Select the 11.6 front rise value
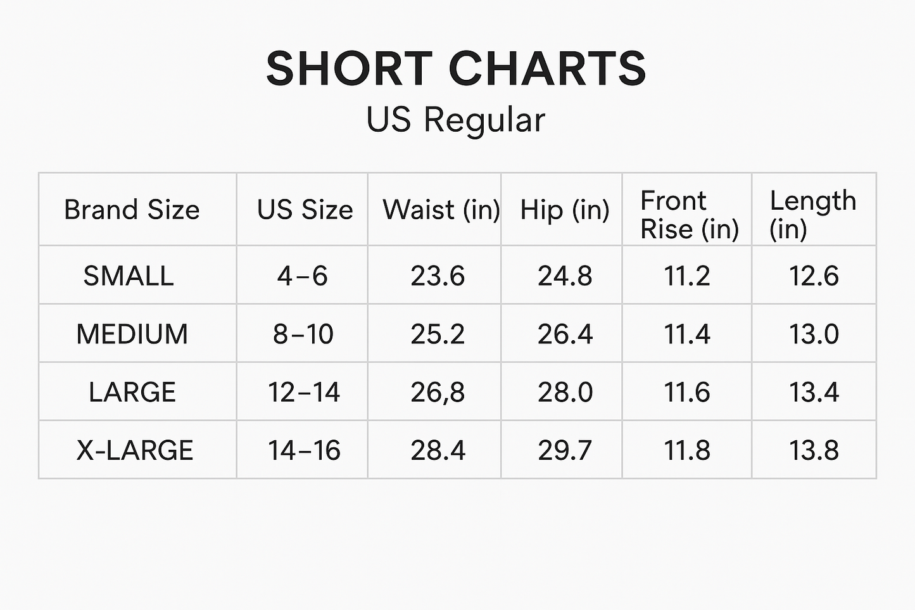The image size is (915, 610). [x=687, y=392]
